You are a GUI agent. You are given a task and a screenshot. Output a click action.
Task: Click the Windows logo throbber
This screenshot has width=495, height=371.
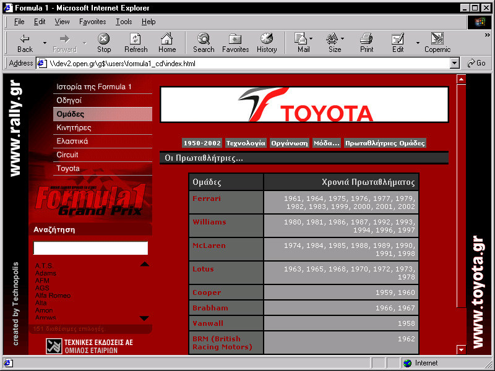pos(479,22)
